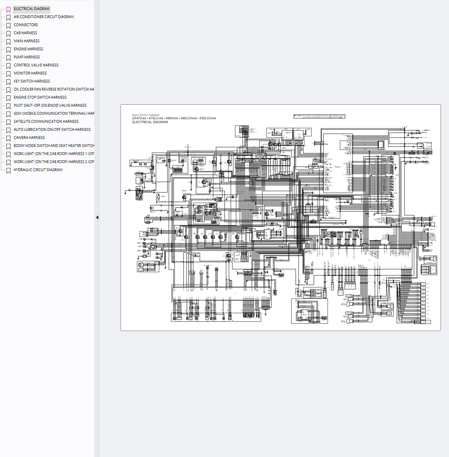Click the bookmark icon beside ELECTRICAL DIAGRAM

[x=8, y=9]
